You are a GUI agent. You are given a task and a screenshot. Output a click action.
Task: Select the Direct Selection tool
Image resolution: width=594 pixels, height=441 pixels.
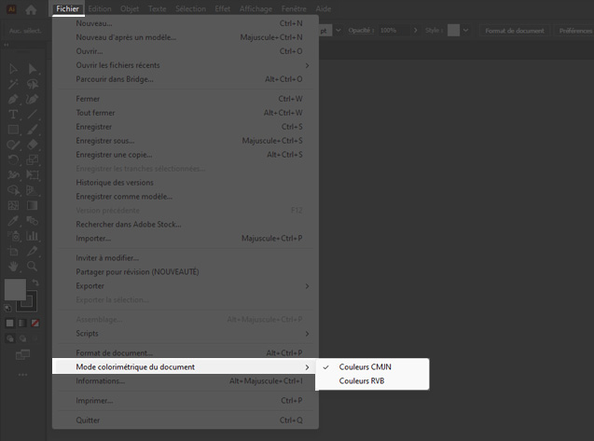click(33, 69)
